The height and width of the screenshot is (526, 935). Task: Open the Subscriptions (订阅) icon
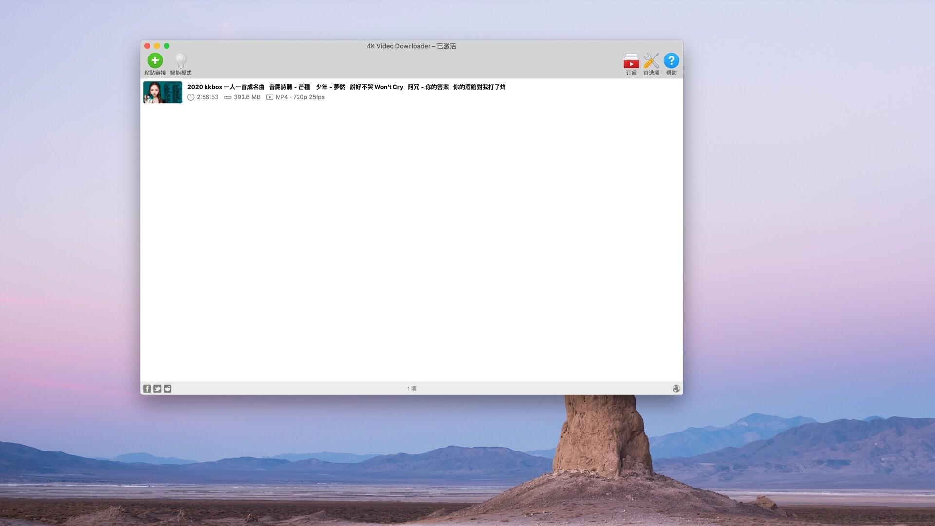pyautogui.click(x=631, y=61)
